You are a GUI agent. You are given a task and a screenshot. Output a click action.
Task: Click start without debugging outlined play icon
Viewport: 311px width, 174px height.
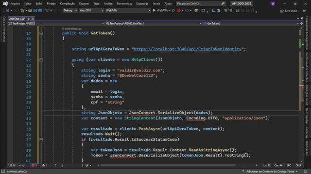173,11
